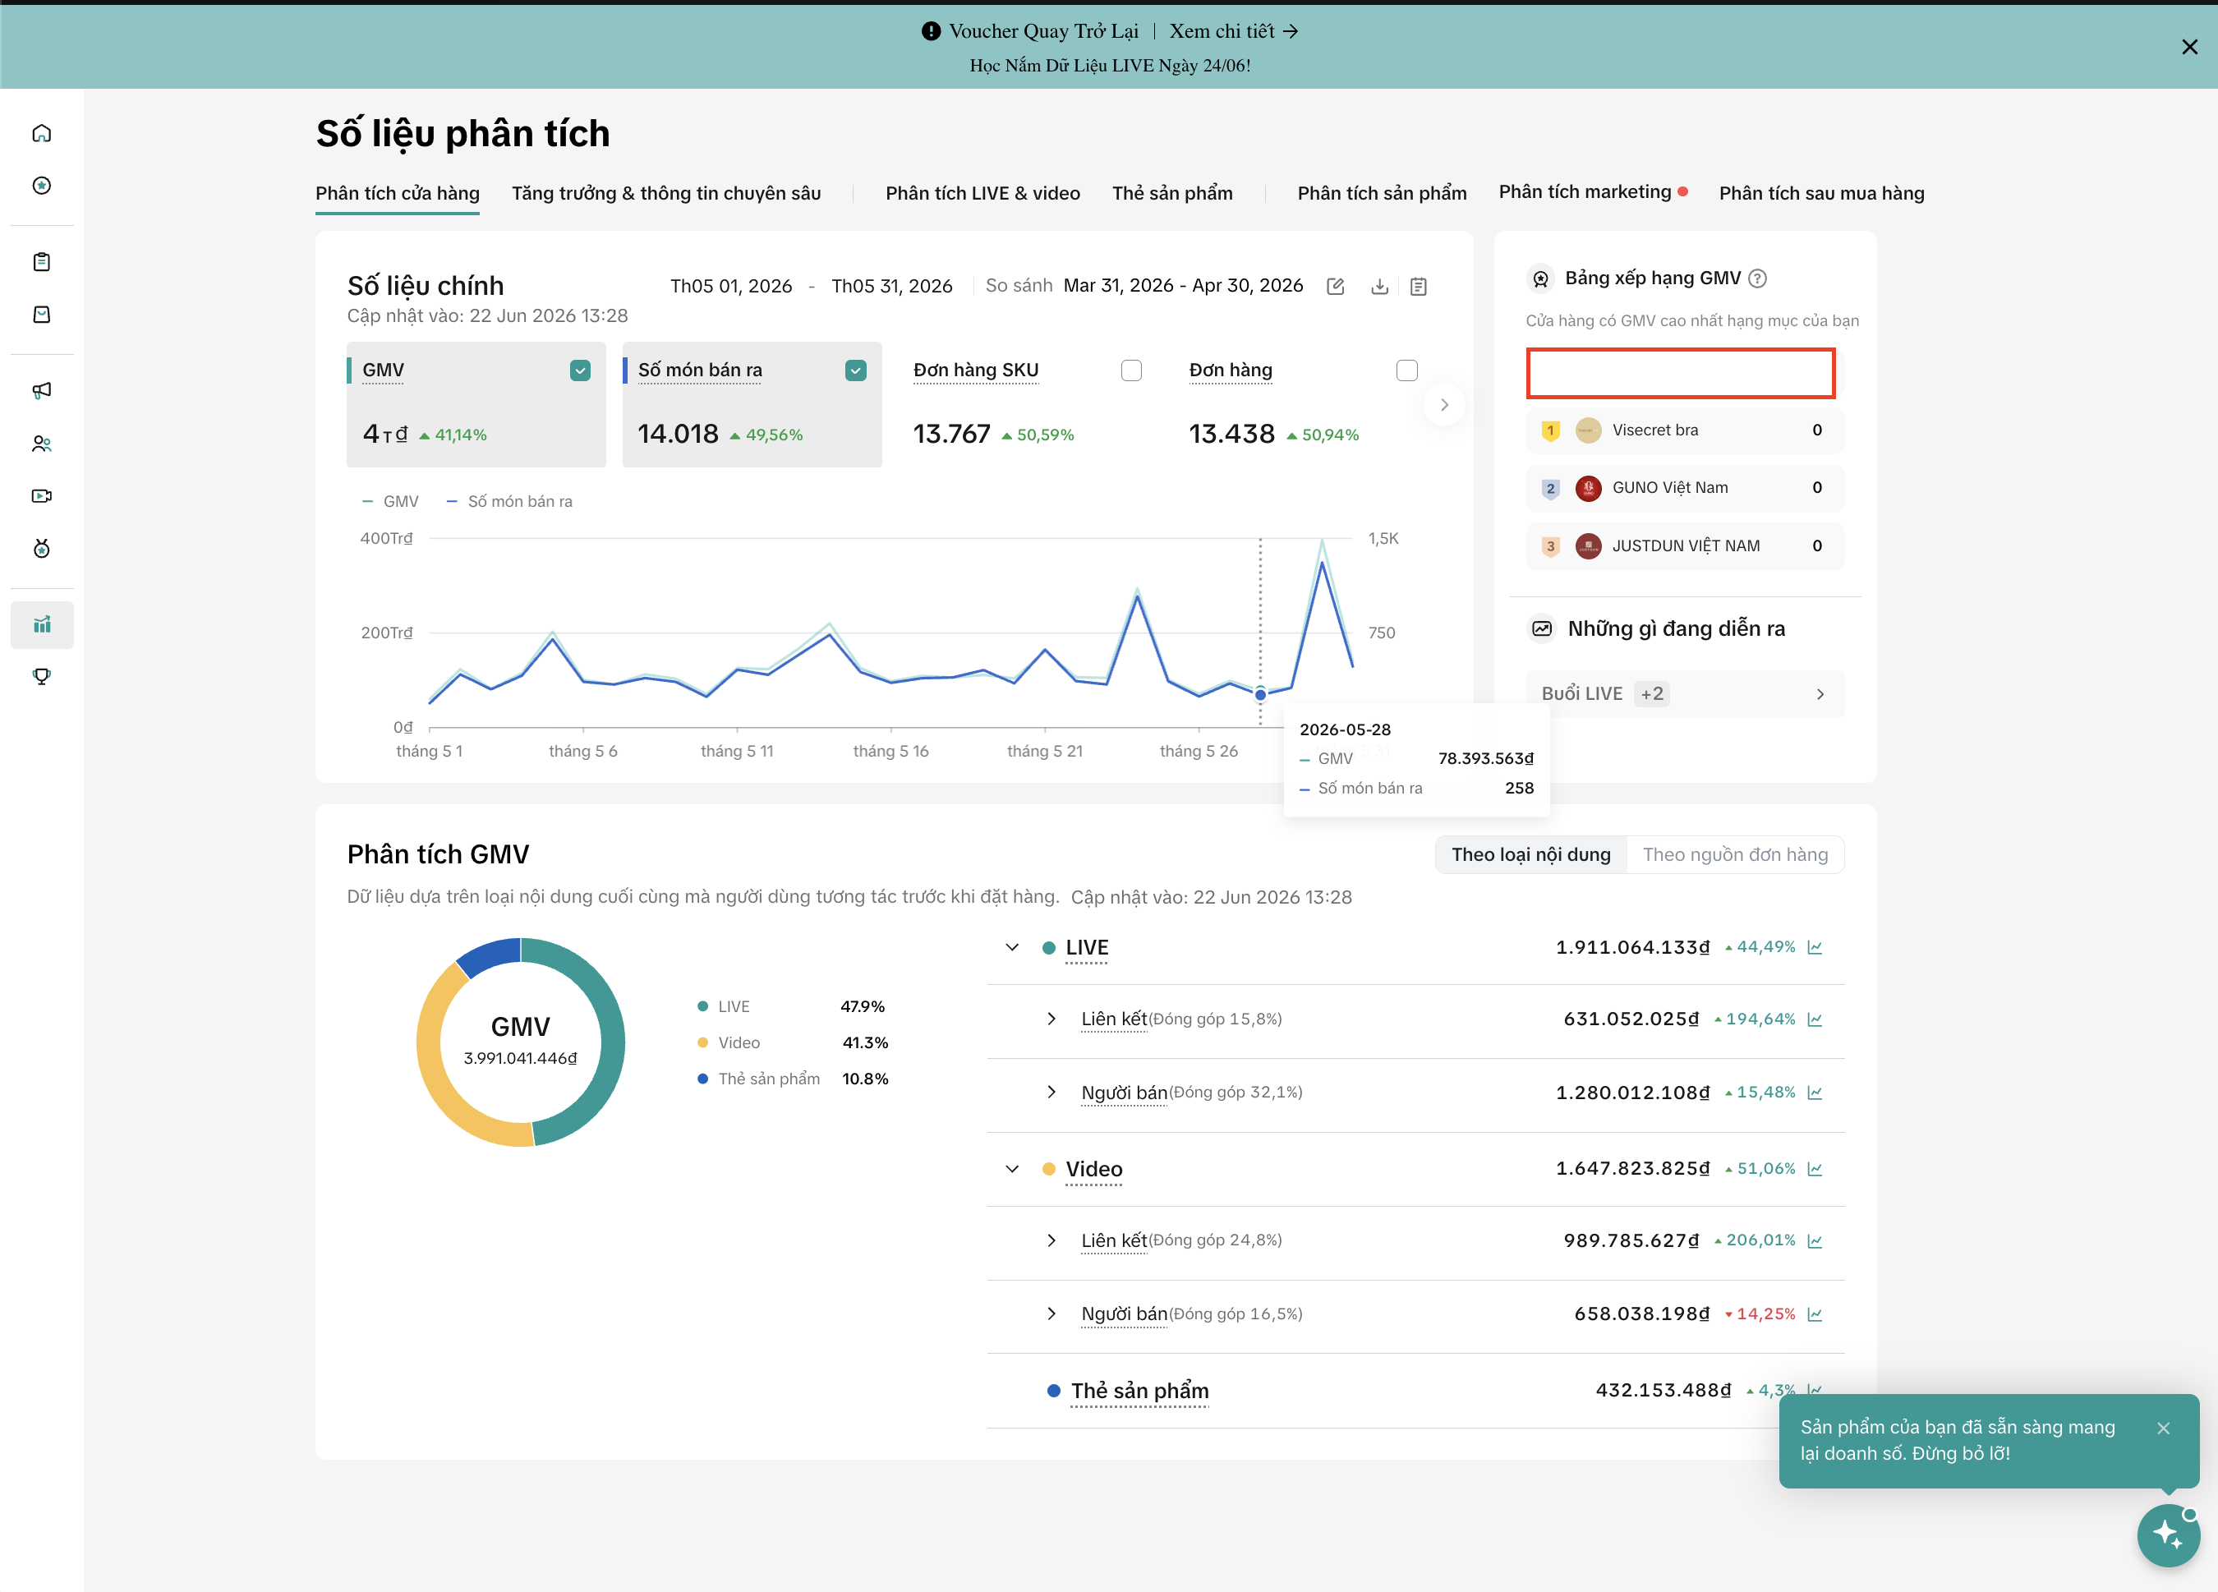Viewport: 2218px width, 1592px height.
Task: Click the medal sidebar icon
Action: coord(41,549)
